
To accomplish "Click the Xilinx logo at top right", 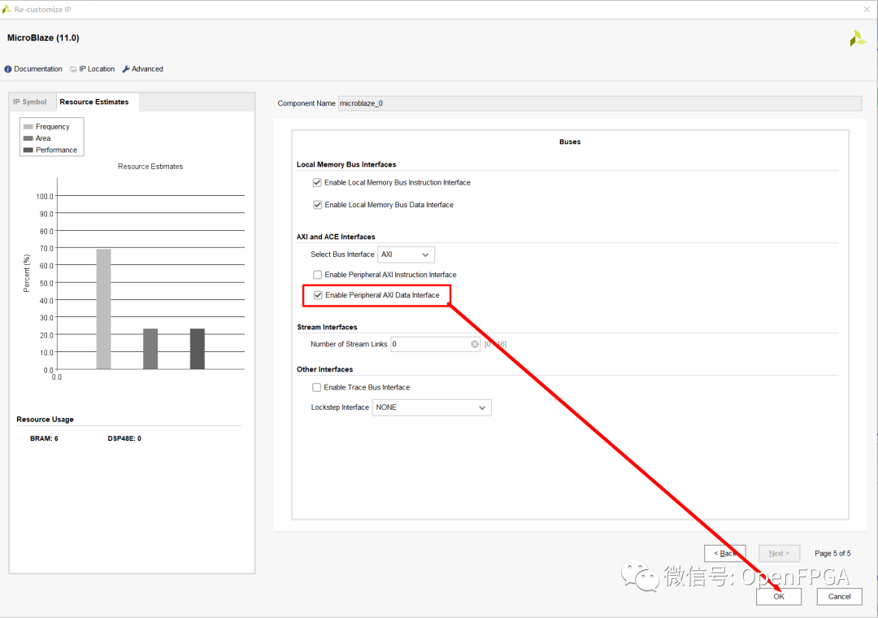I will click(x=858, y=39).
